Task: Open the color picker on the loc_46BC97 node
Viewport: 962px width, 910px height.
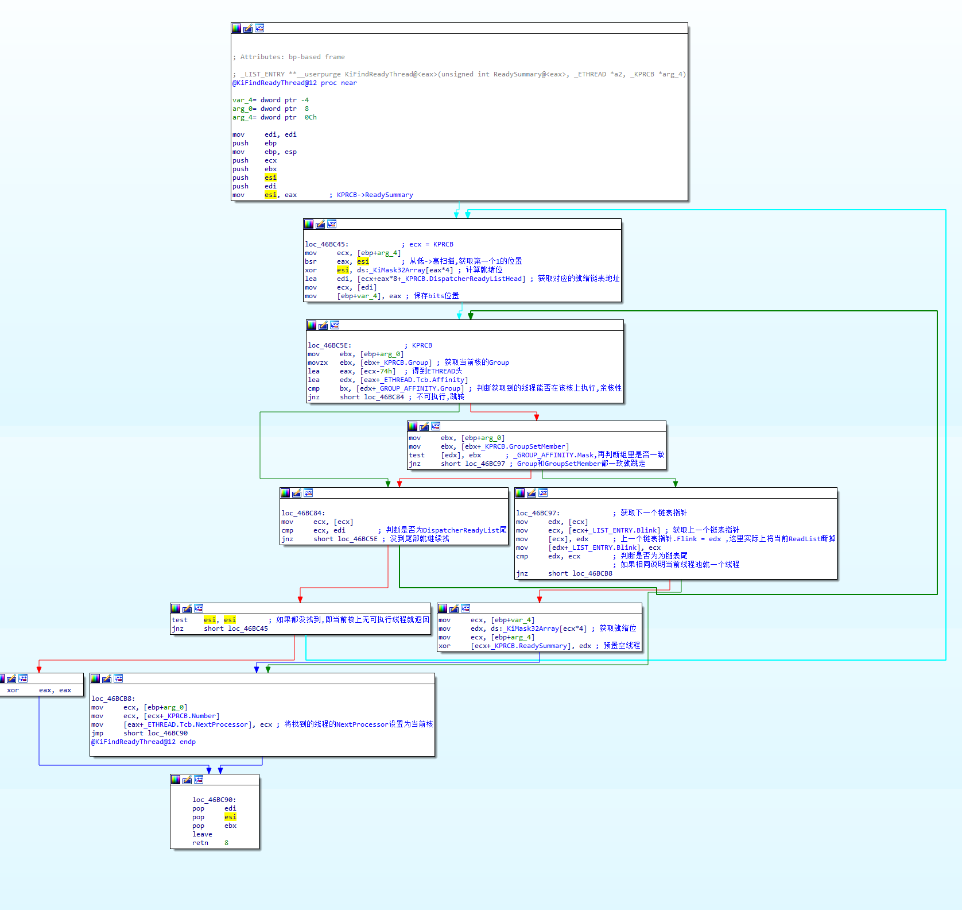Action: tap(520, 493)
